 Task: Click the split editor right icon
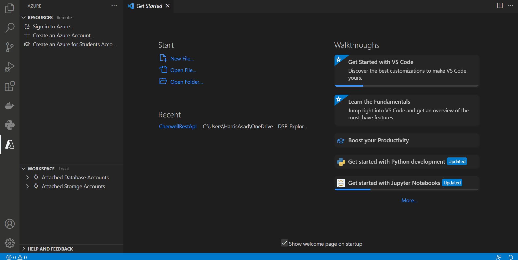[x=500, y=6]
